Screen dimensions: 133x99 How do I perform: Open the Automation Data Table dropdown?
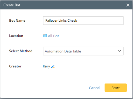pos(83,51)
